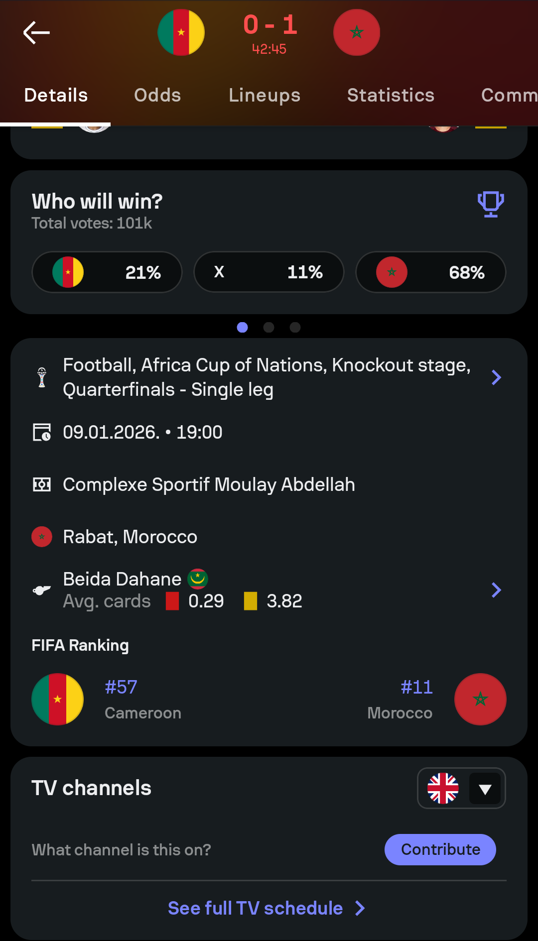Vote for Morocco at 68%
Screen dimensions: 538x941
pyautogui.click(x=431, y=272)
